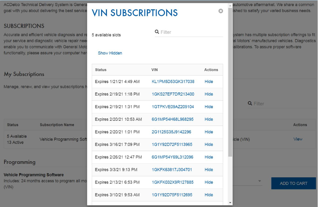Hide VIN 1GKS27EF7DR213400 row

[x=209, y=94]
